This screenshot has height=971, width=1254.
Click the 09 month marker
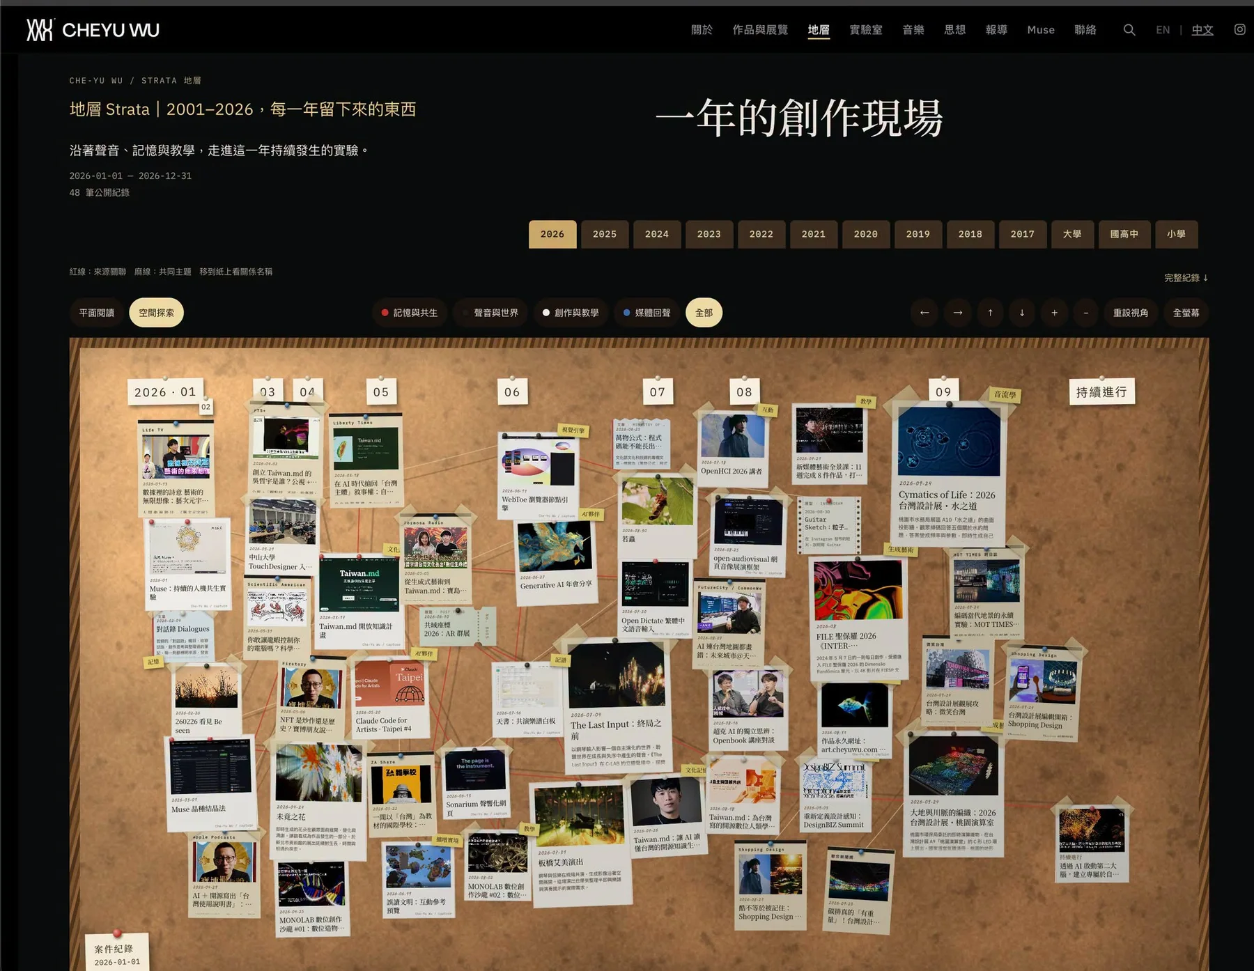(x=943, y=391)
